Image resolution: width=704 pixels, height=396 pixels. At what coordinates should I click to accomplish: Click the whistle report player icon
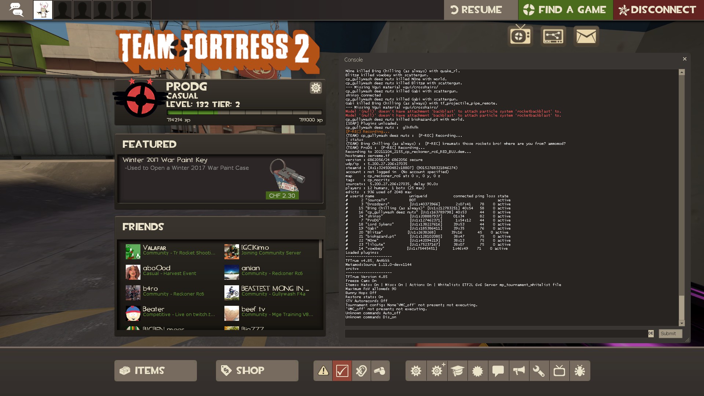[380, 371]
